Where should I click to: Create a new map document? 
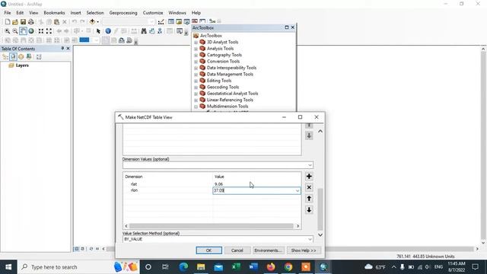tap(8, 22)
